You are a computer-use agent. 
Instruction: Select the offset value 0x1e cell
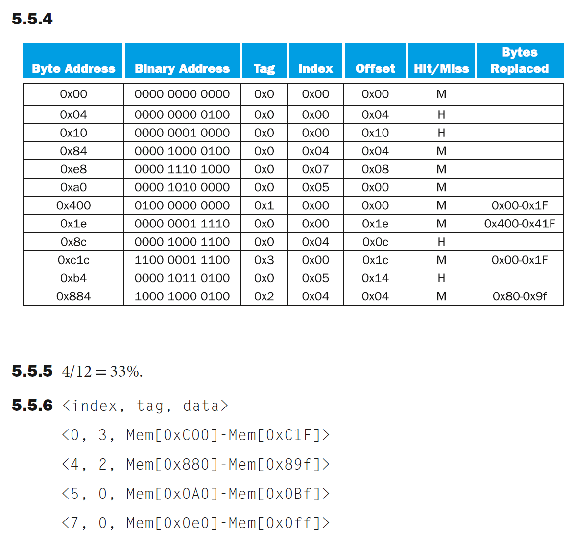pyautogui.click(x=375, y=224)
